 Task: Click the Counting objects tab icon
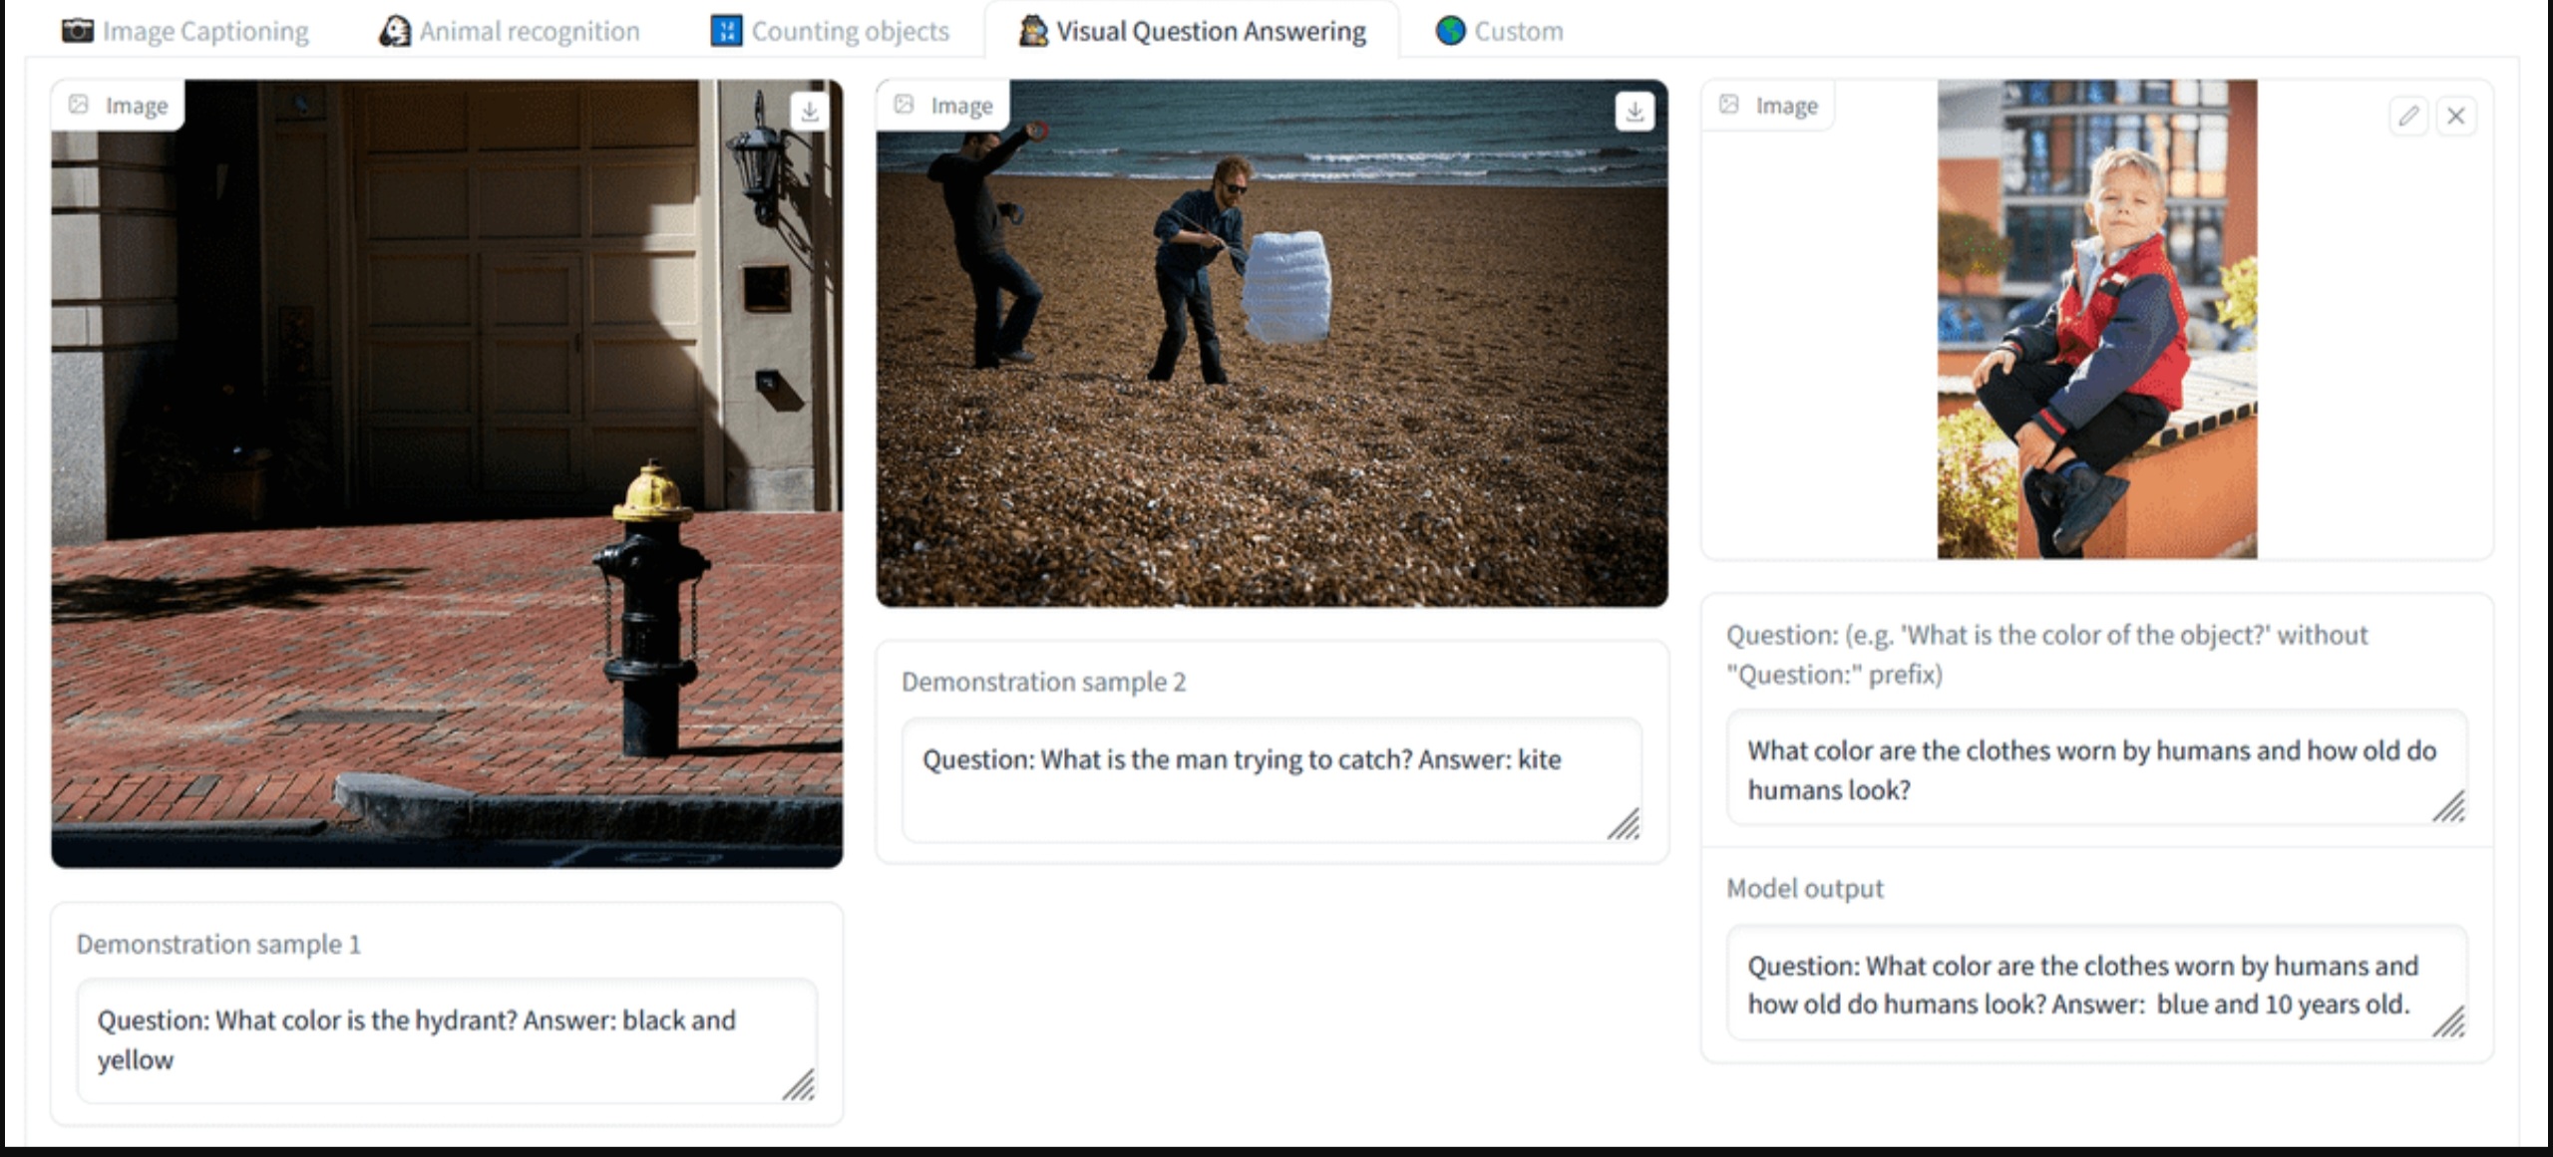point(726,31)
